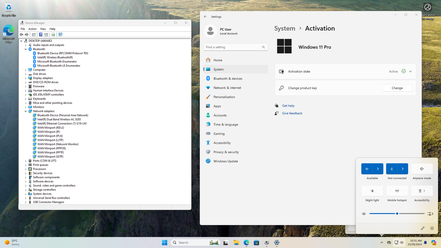Viewport: 441px width, 248px height.
Task: Open Microsoft Edge from the taskbar
Action: (246, 242)
